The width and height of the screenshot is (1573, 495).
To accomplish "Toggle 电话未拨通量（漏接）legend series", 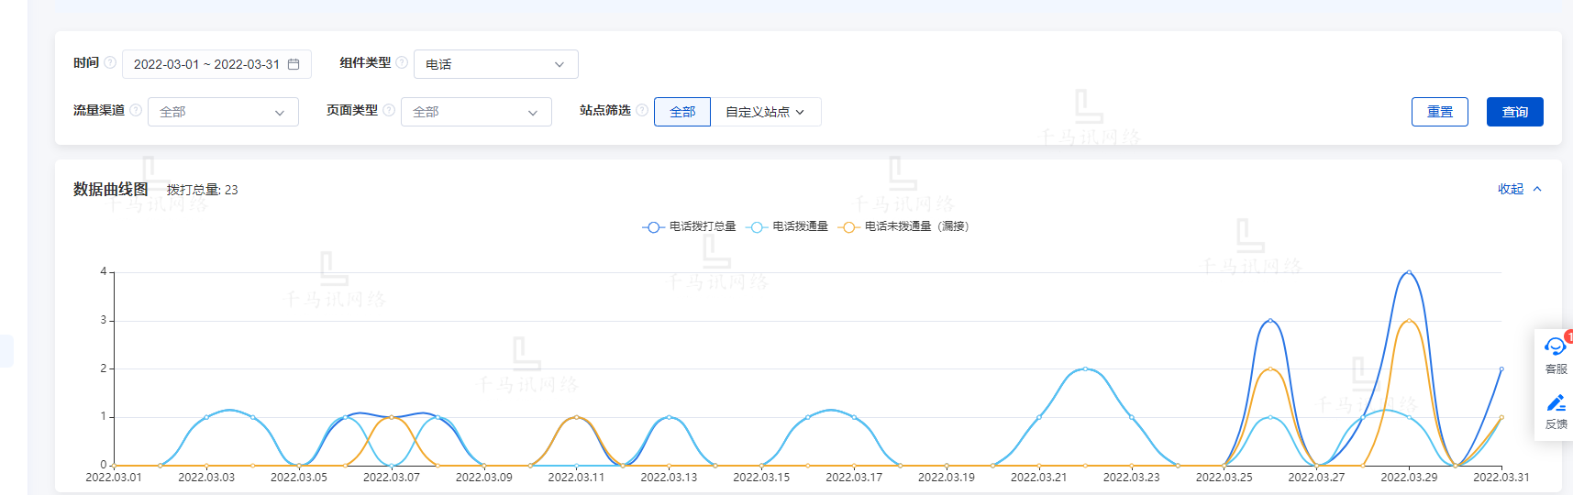I will [x=904, y=226].
